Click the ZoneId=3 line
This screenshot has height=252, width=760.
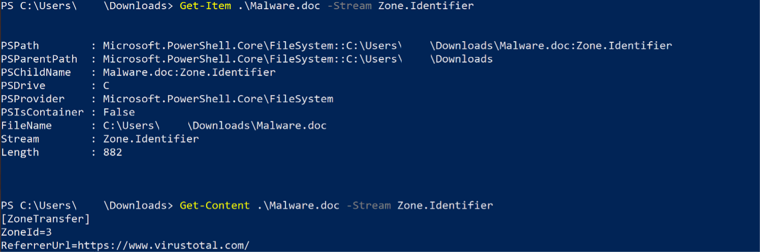pyautogui.click(x=26, y=232)
